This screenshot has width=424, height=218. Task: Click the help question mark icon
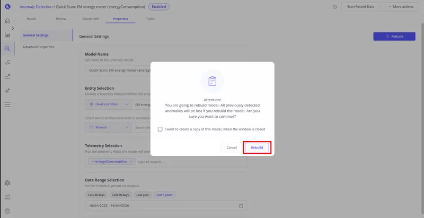click(335, 7)
